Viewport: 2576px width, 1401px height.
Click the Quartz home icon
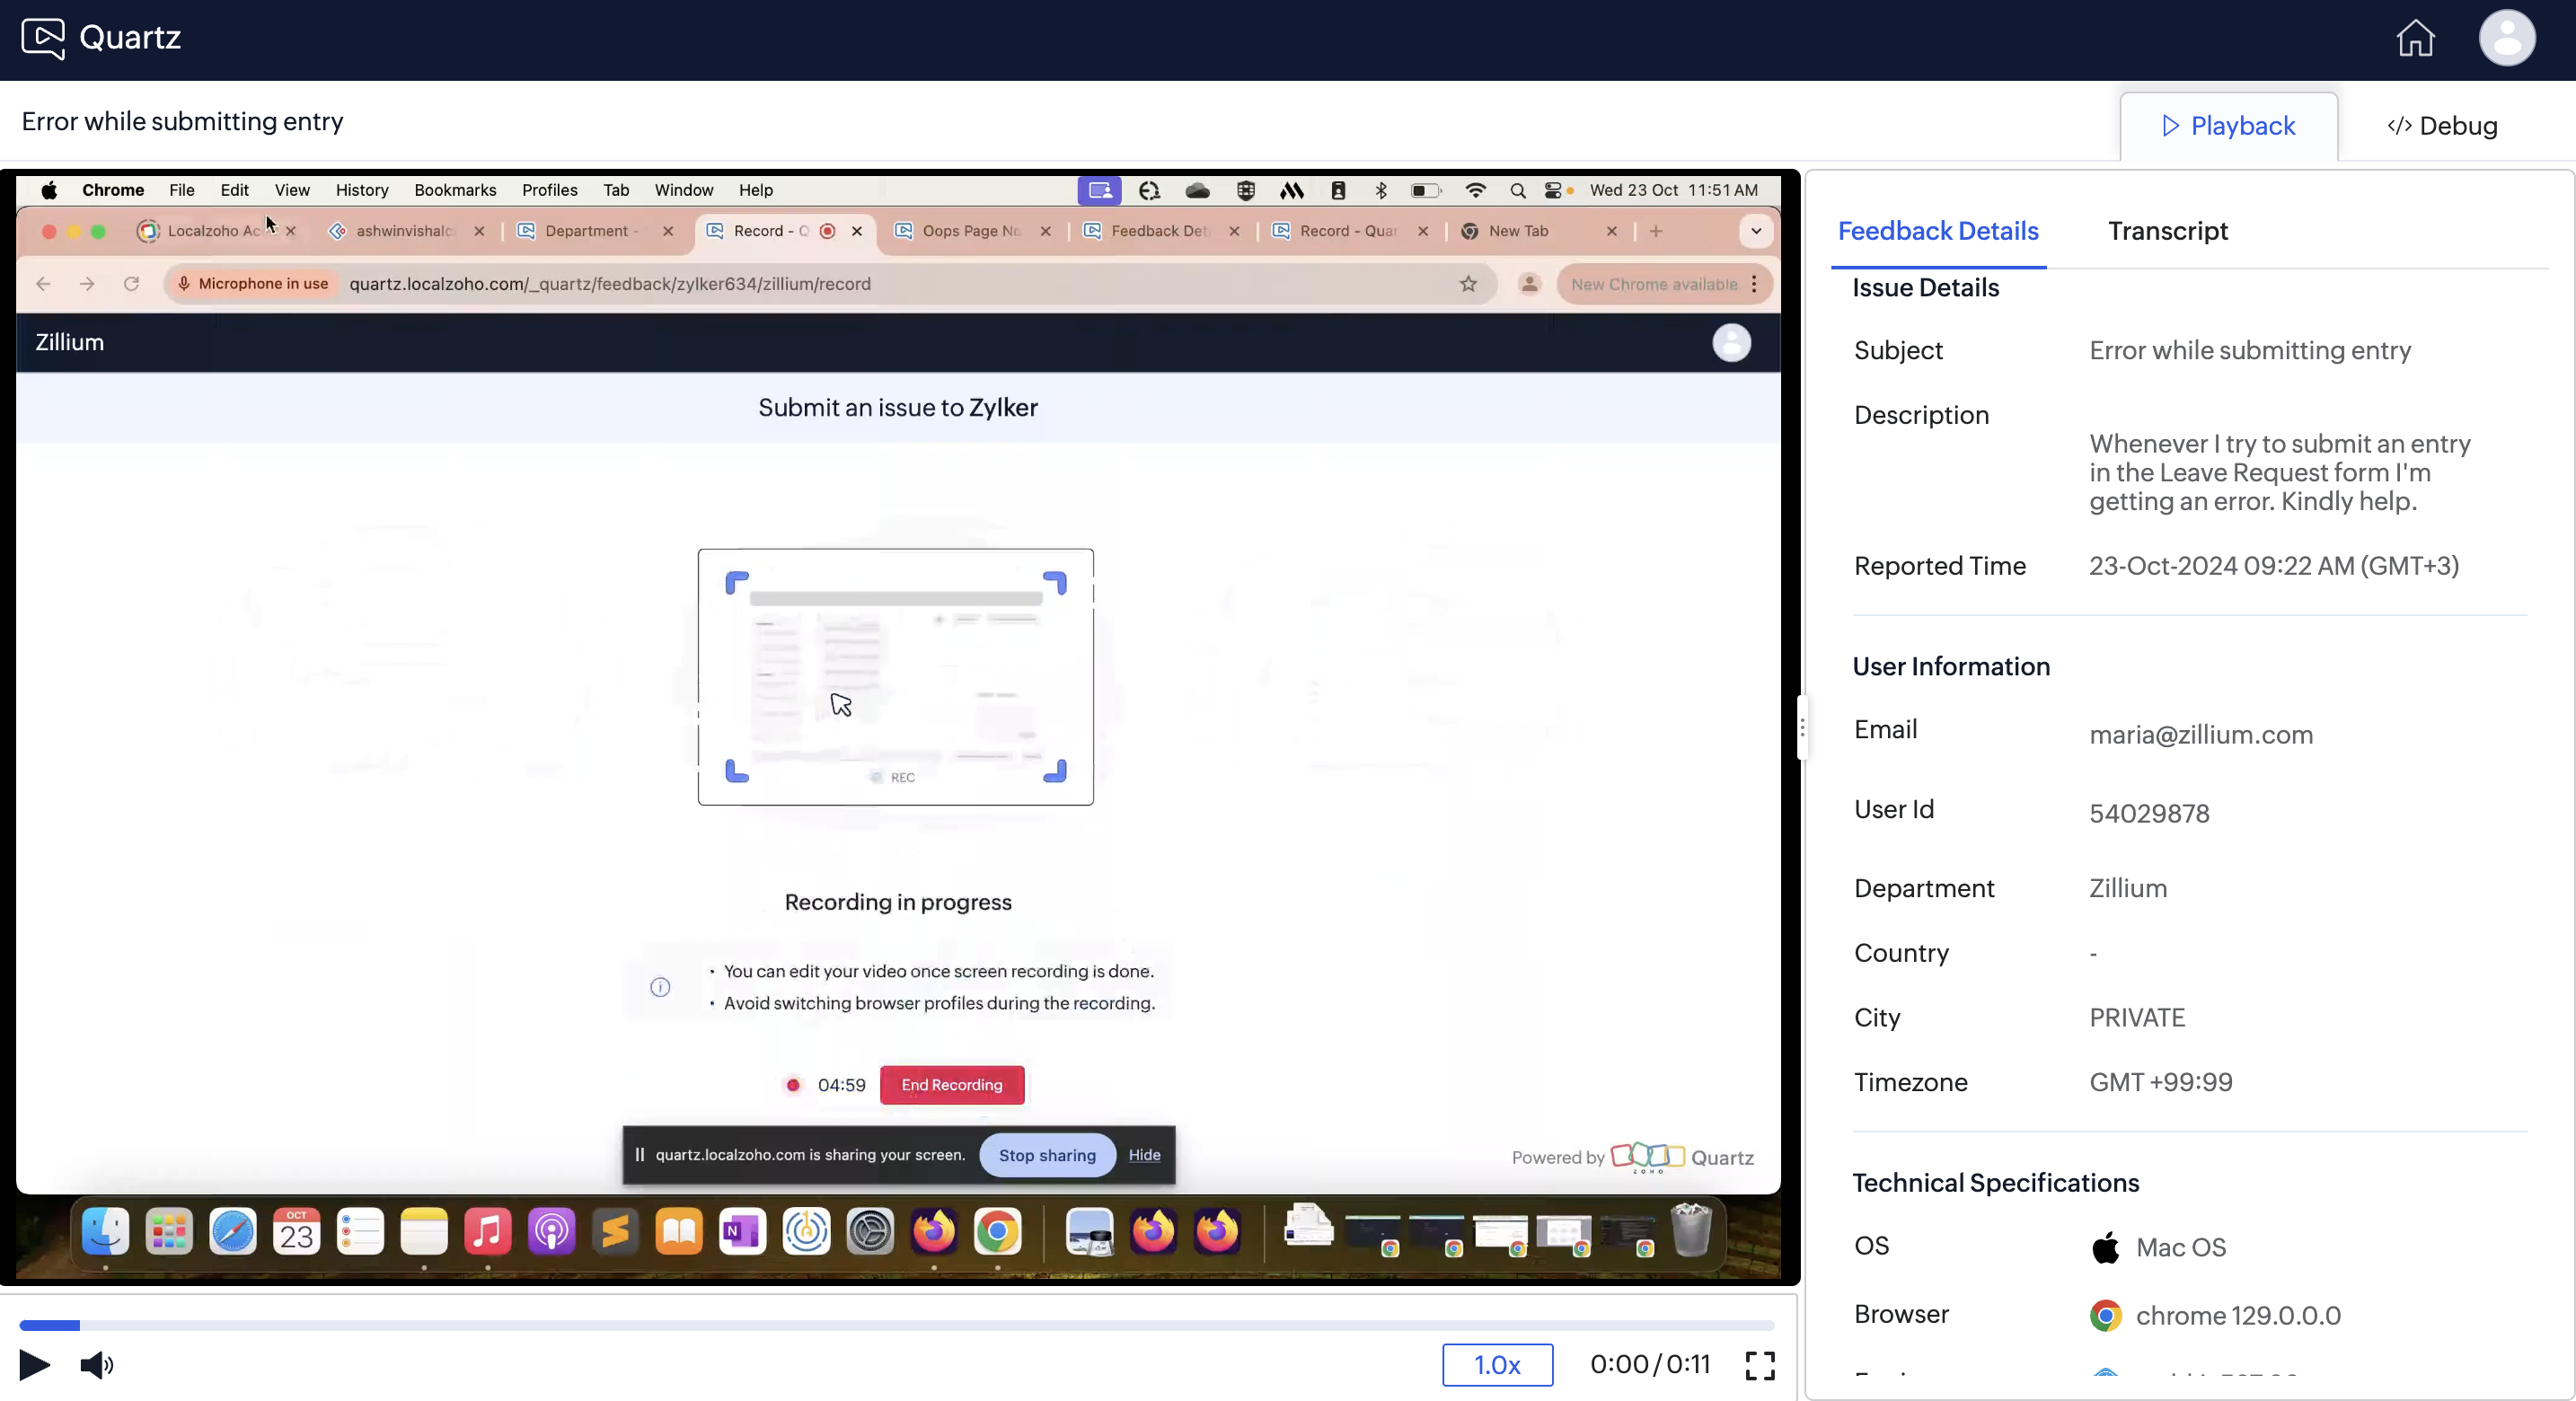pyautogui.click(x=2415, y=38)
